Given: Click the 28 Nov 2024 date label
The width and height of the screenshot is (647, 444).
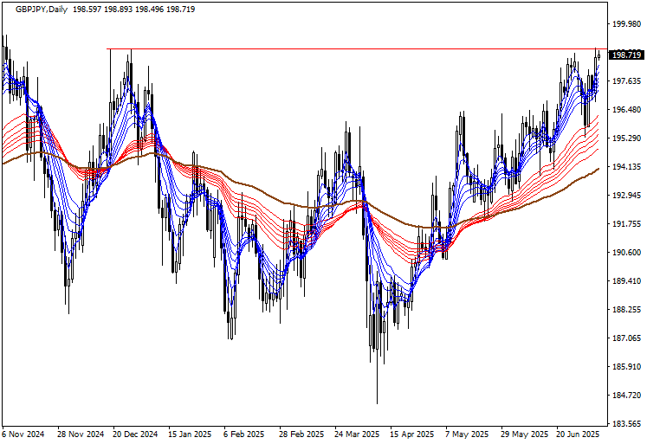Looking at the screenshot, I should click(x=81, y=434).
